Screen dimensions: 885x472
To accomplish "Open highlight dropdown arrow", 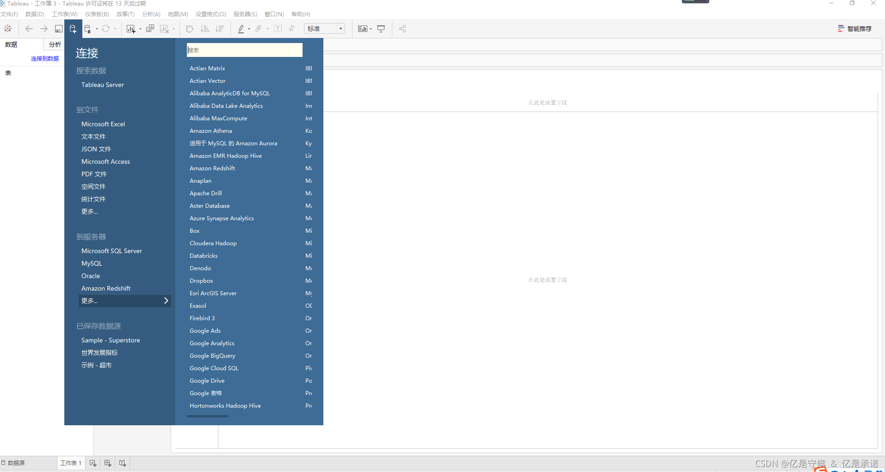I will (x=249, y=29).
